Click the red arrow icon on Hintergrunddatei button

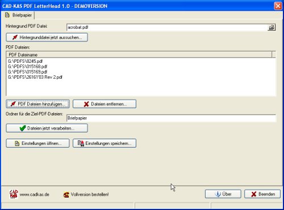click(15, 37)
